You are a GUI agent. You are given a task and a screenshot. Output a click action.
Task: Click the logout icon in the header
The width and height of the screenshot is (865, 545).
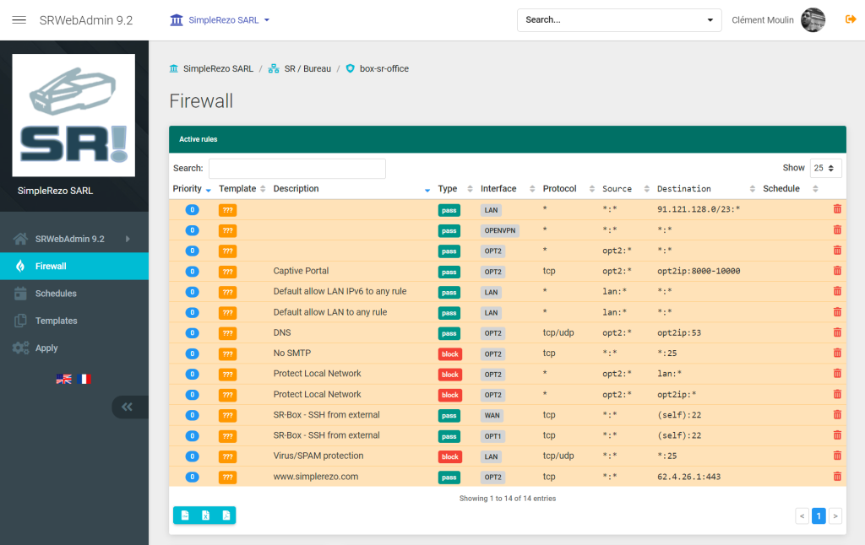click(x=851, y=19)
